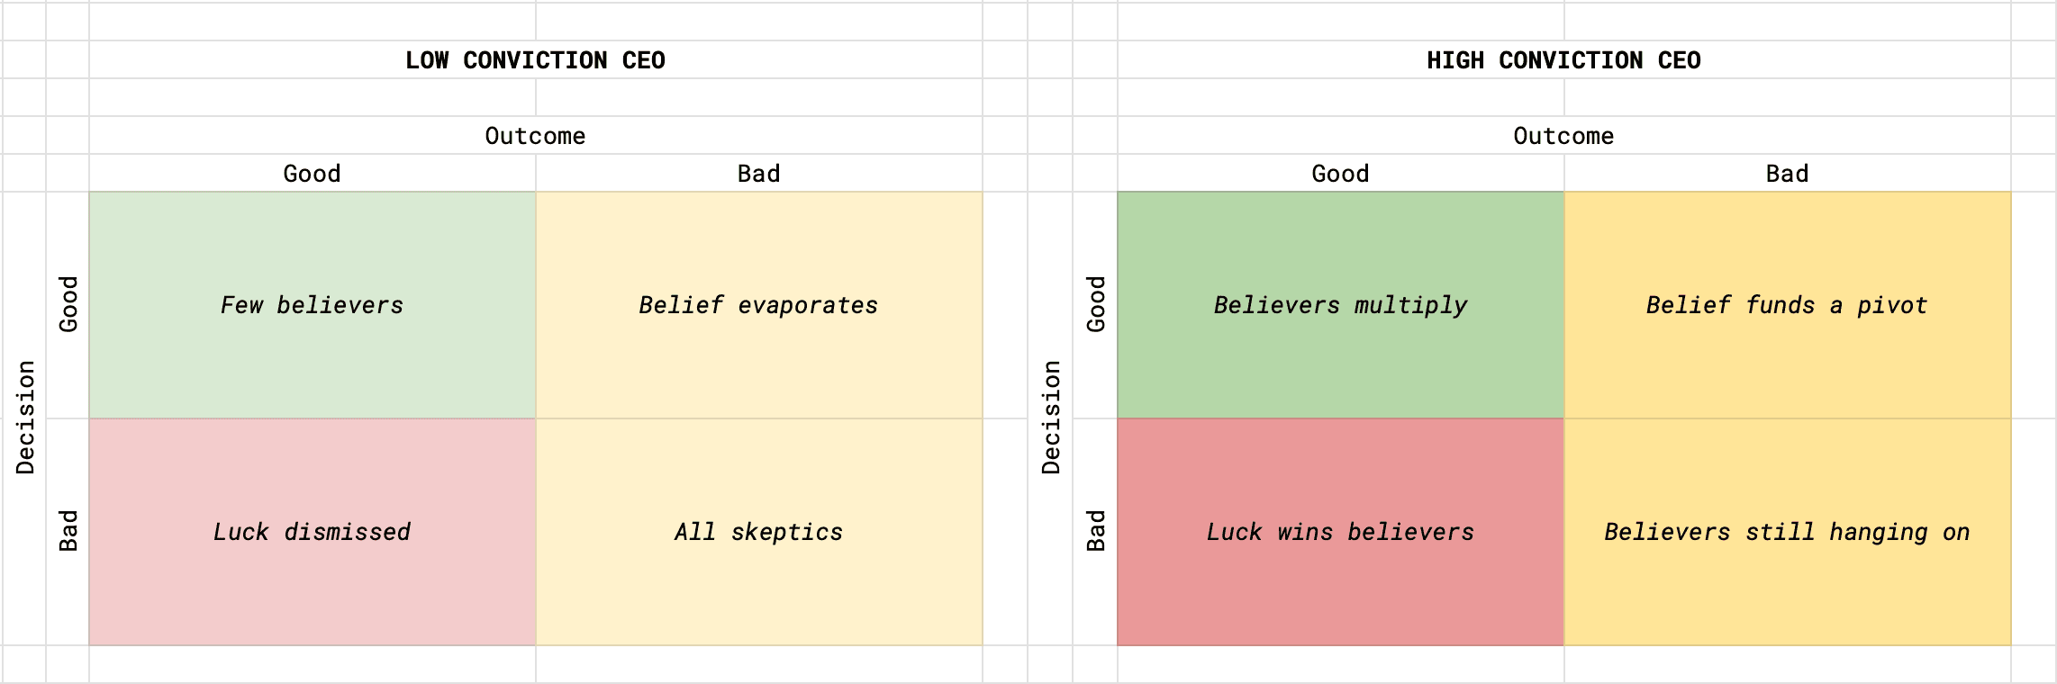Click the HIGH CONVICTION CEO title cell
This screenshot has width=2057, height=684.
[x=1563, y=60]
